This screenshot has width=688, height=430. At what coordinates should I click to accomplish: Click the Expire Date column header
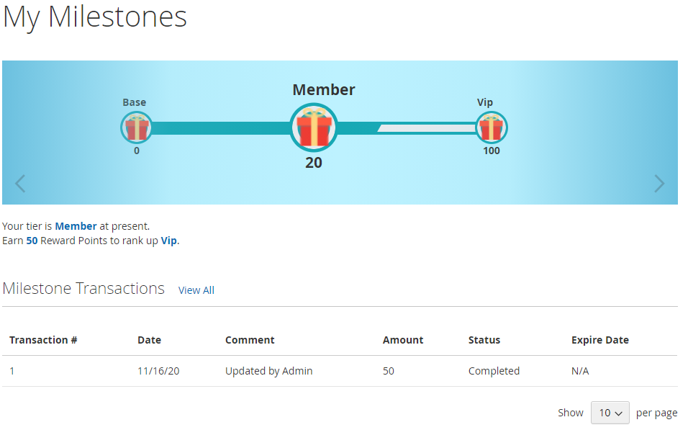[599, 340]
